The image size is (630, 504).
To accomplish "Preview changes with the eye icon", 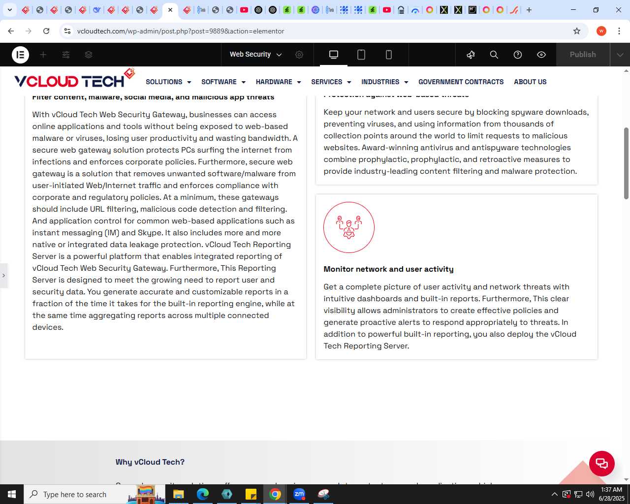I will (541, 55).
